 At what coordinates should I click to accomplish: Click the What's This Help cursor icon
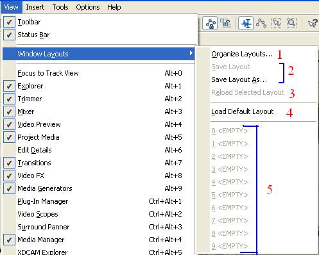pos(313,23)
